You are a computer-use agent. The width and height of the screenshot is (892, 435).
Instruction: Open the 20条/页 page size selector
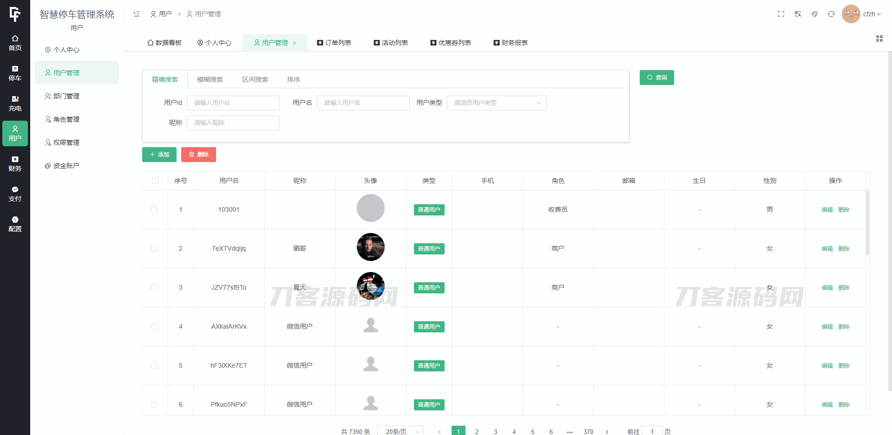pyautogui.click(x=400, y=431)
